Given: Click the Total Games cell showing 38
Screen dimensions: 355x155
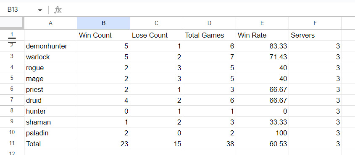Looking at the screenshot, I should [209, 144].
